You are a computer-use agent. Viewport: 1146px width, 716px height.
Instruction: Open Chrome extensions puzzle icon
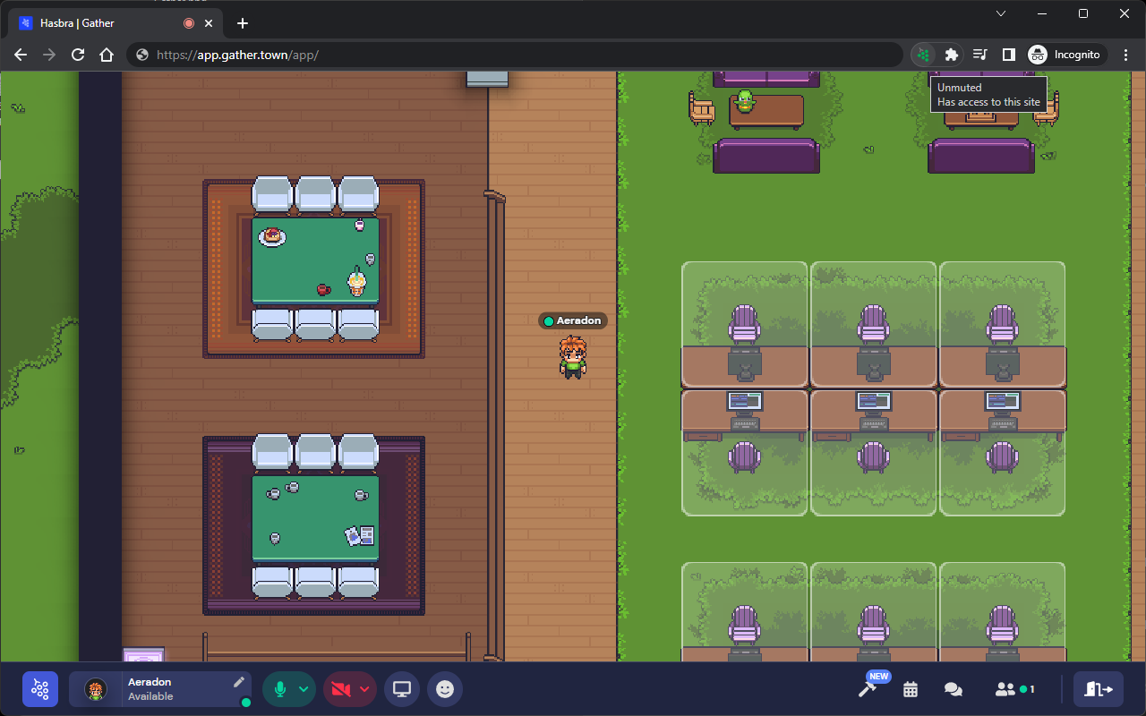click(952, 55)
